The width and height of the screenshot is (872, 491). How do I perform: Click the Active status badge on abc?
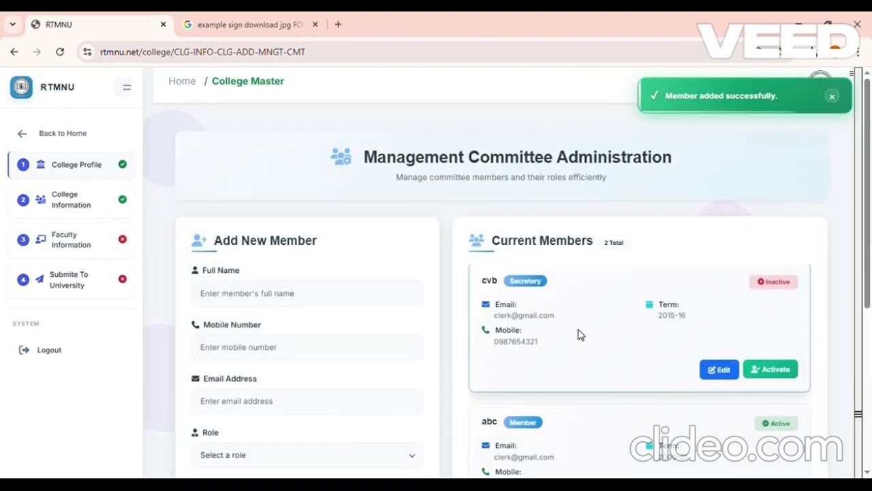pyautogui.click(x=776, y=423)
